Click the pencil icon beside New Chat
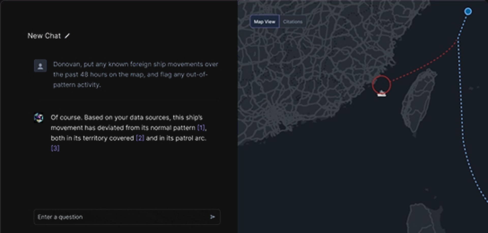The width and height of the screenshot is (488, 233). click(67, 36)
